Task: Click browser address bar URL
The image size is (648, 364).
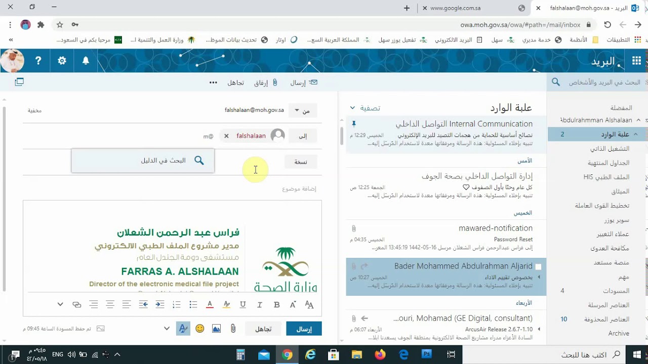Action: tap(520, 24)
